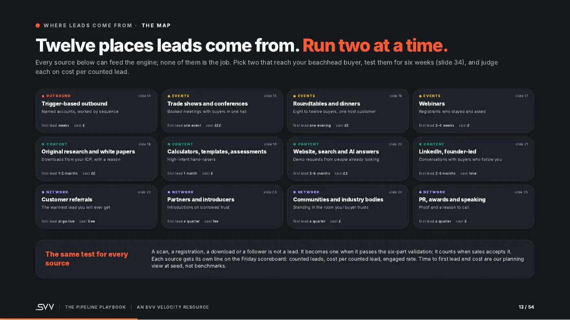Screen dimensions: 570x320
Task: Click the slide 17 reference
Action: (522, 96)
